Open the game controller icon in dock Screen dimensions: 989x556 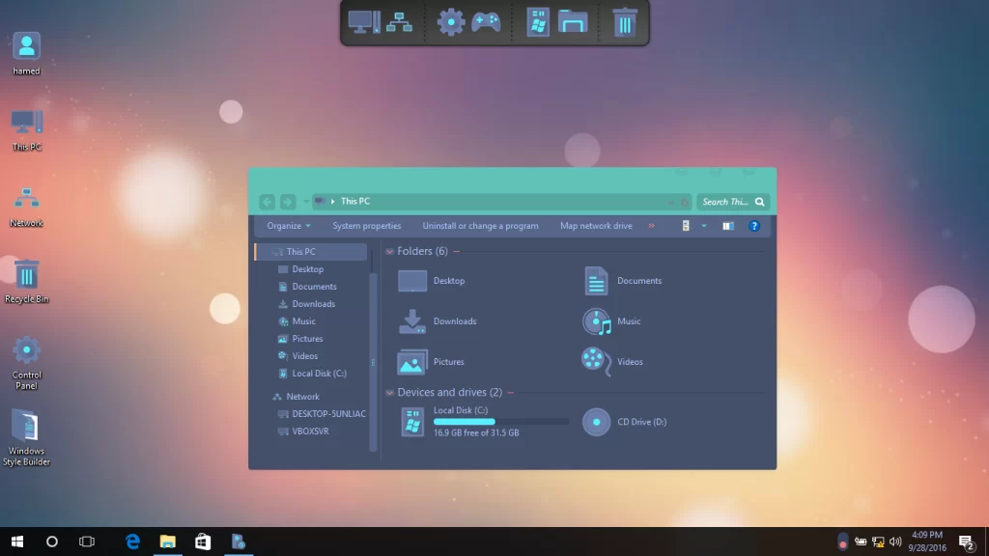click(486, 22)
